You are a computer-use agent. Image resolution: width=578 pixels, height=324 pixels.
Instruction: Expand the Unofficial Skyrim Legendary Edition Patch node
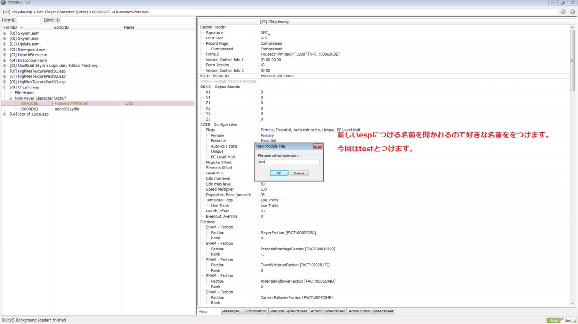click(x=5, y=65)
